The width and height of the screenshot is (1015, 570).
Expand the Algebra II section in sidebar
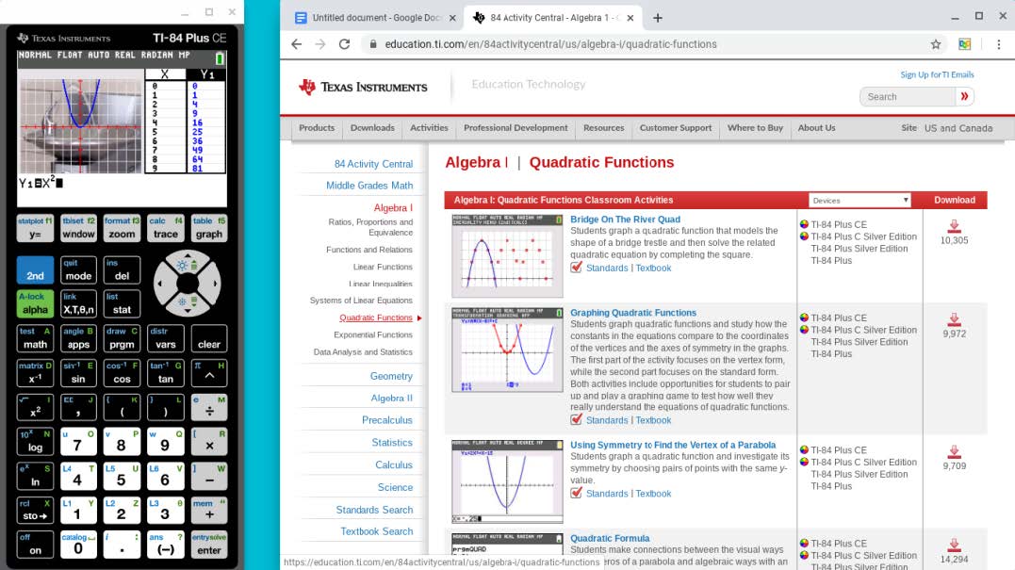(391, 399)
